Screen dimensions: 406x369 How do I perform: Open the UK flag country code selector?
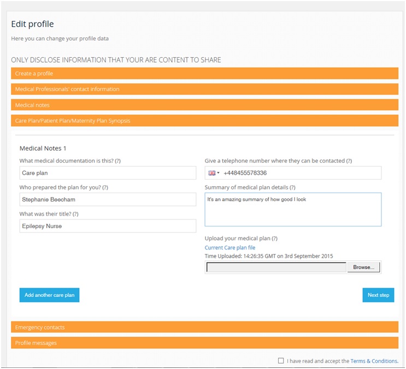[214, 173]
